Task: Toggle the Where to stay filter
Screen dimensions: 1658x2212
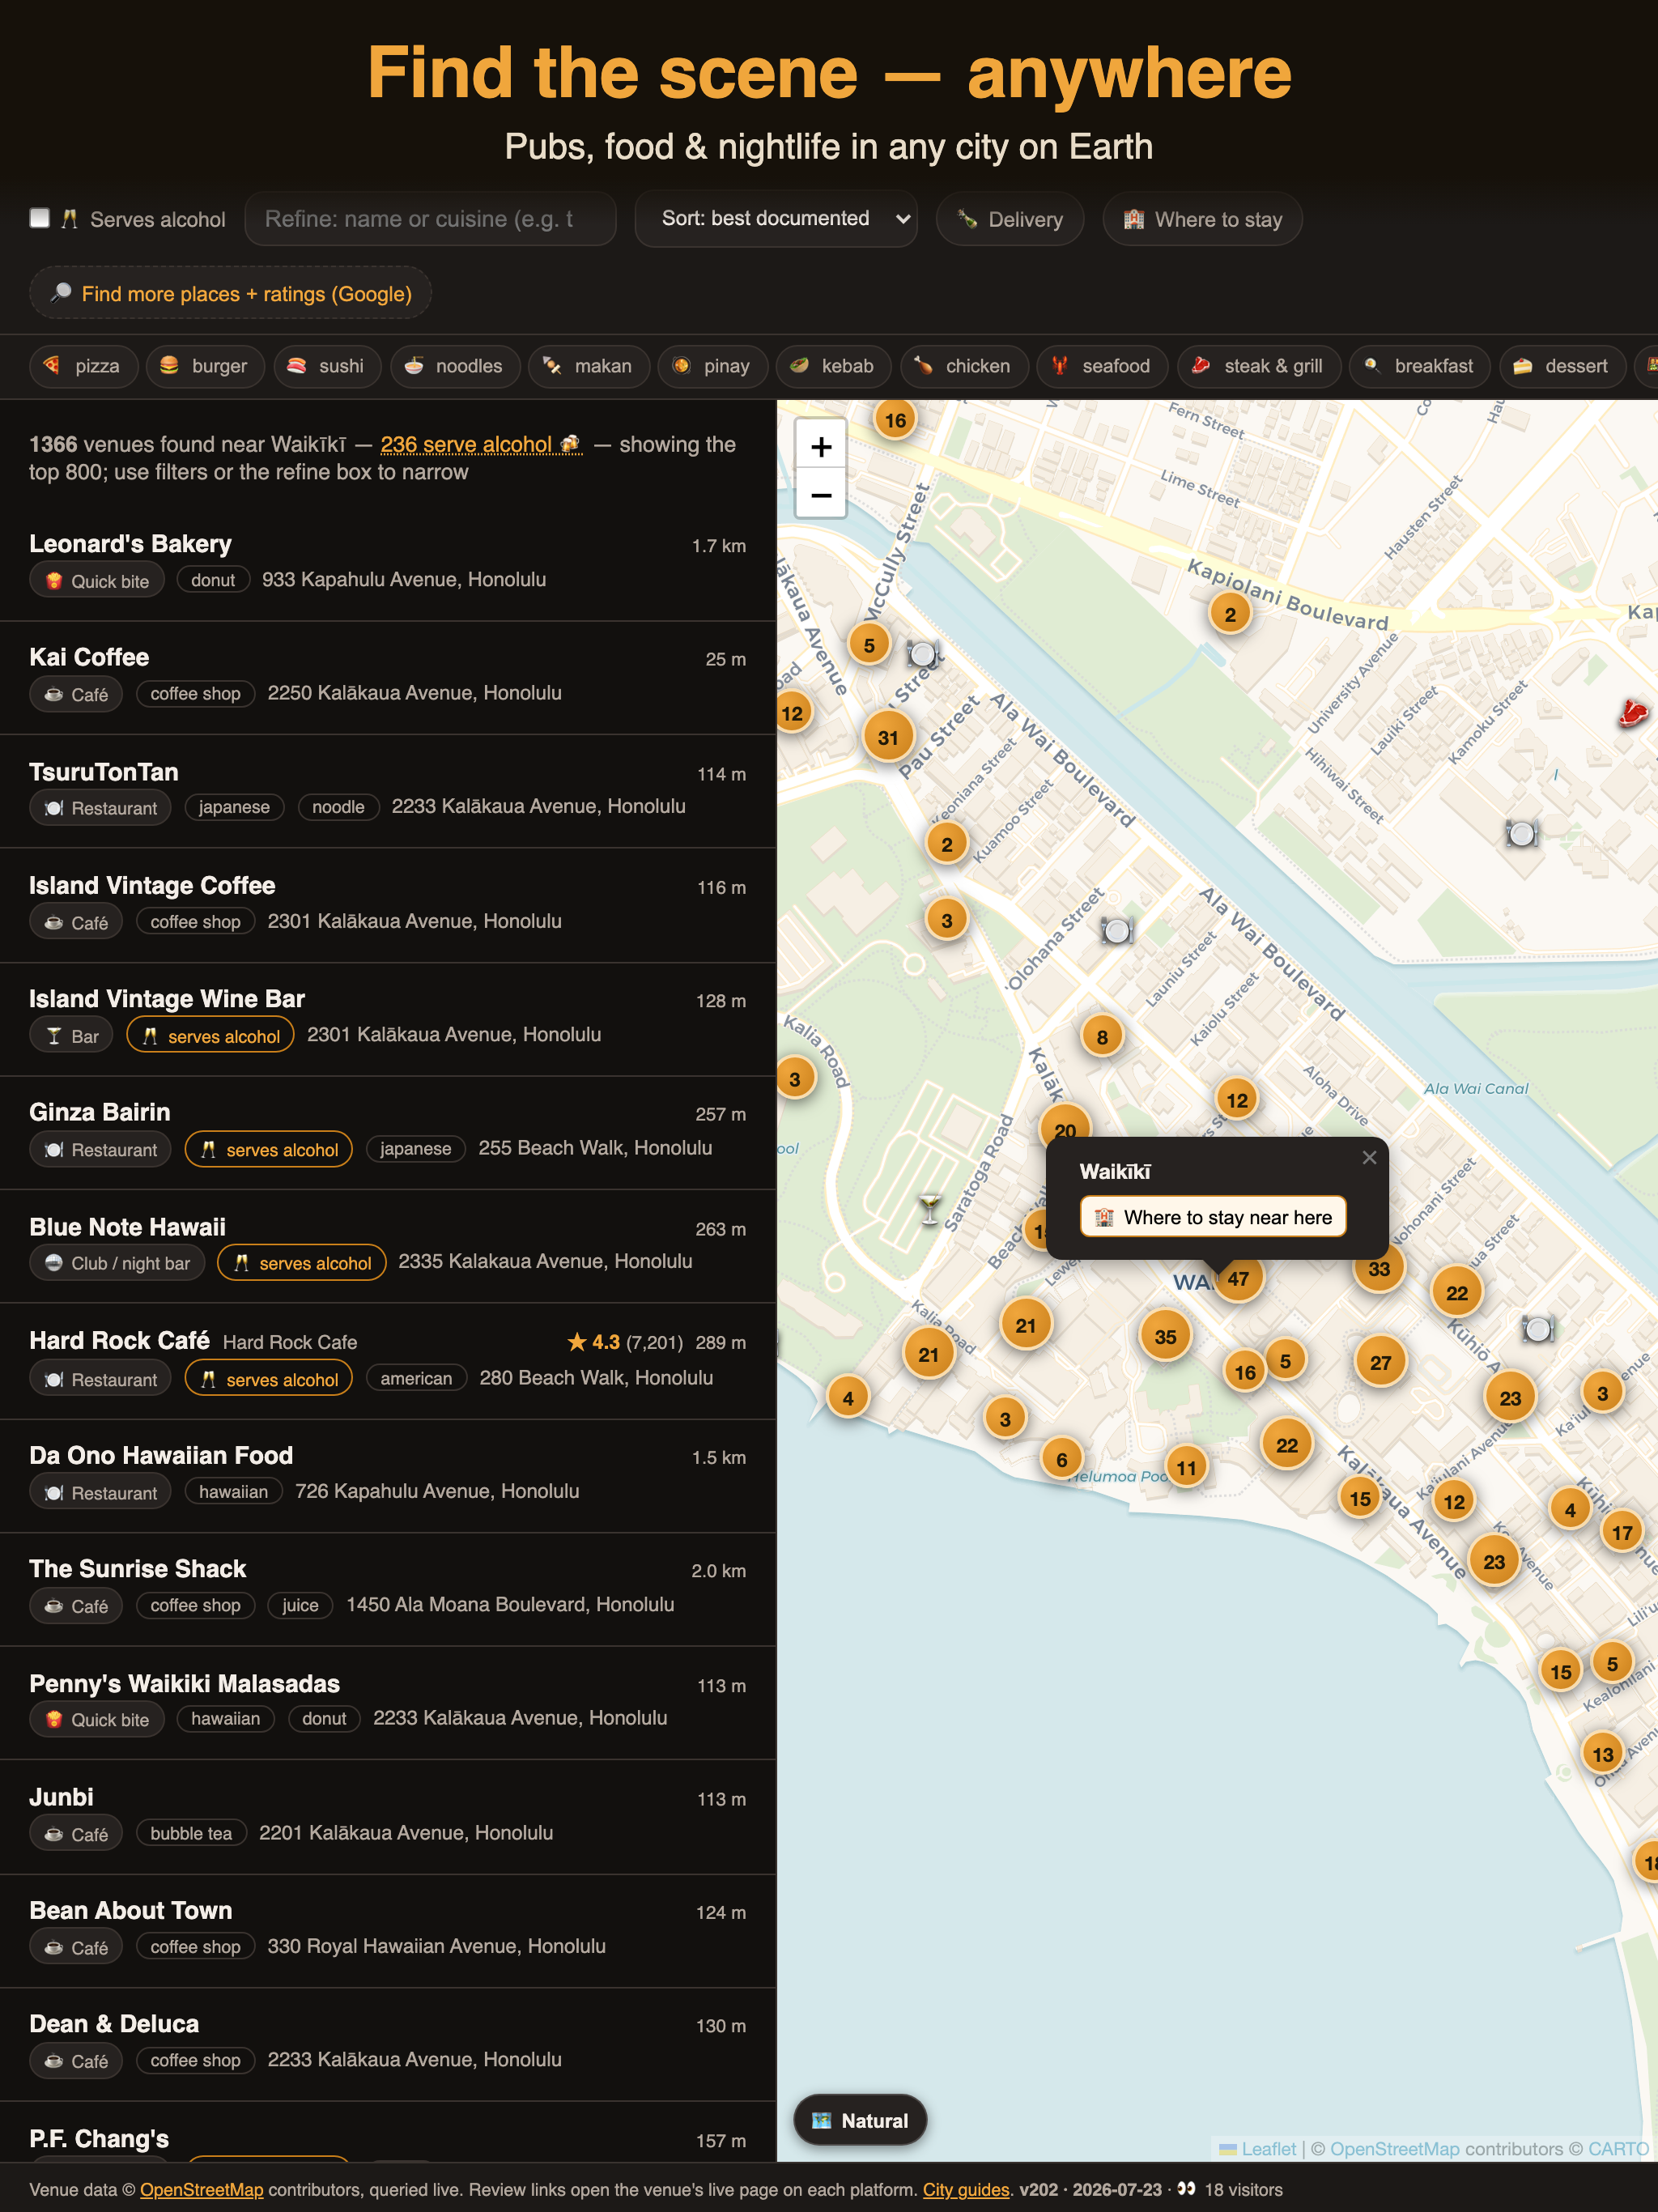Action: point(1202,219)
